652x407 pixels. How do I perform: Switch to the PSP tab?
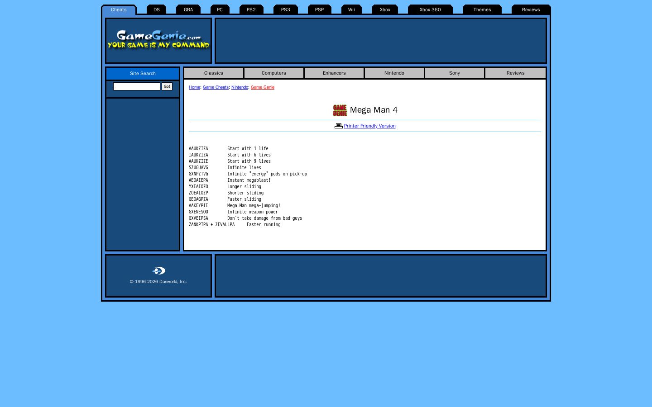click(x=320, y=10)
